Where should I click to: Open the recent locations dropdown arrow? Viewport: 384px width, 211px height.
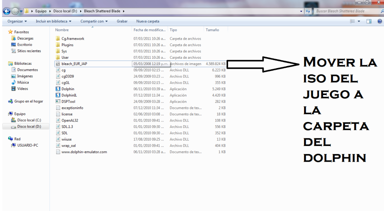pos(21,11)
